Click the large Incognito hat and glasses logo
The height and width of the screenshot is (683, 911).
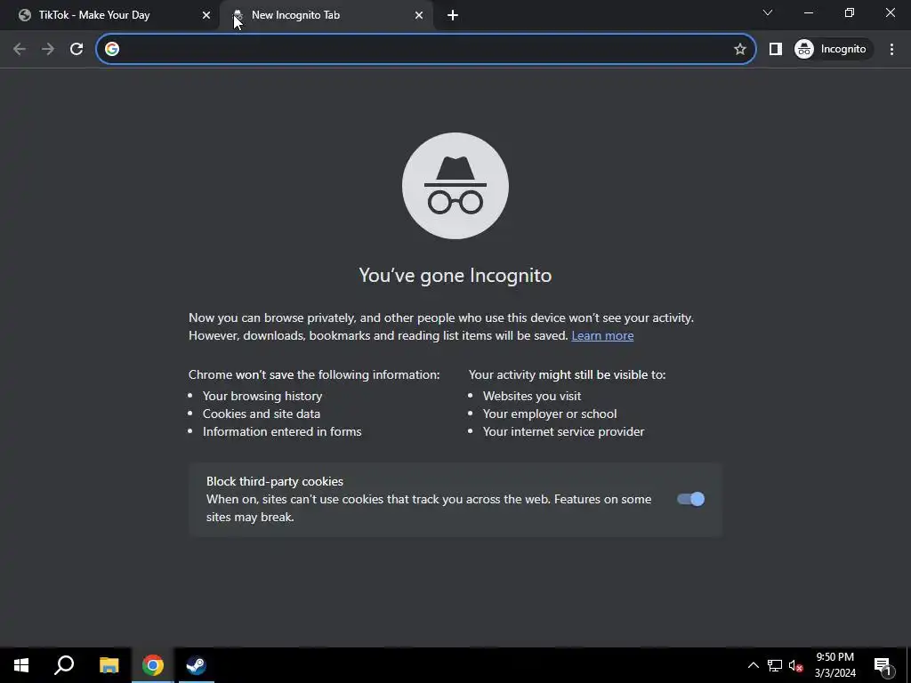click(455, 186)
